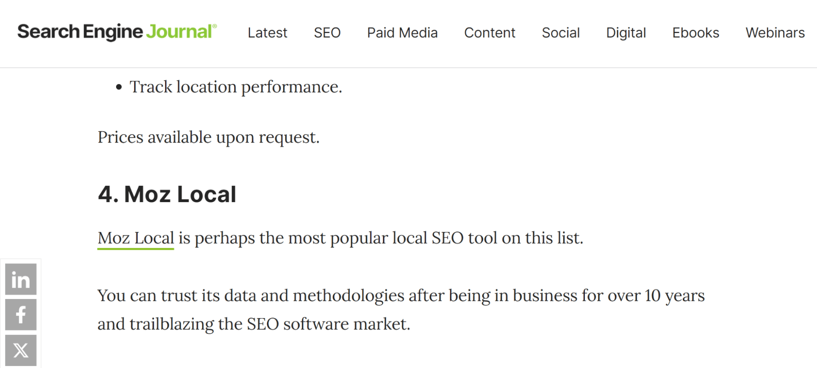The image size is (817, 368).
Task: Go to the Paid Media section
Action: point(402,33)
